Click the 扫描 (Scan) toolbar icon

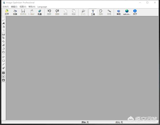pyautogui.click(x=15, y=12)
